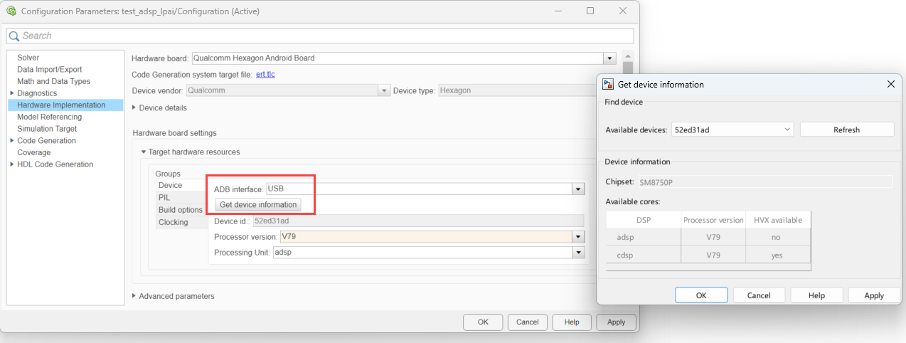Expand the Code Generation tree node
This screenshot has height=343, width=906.
(x=12, y=141)
